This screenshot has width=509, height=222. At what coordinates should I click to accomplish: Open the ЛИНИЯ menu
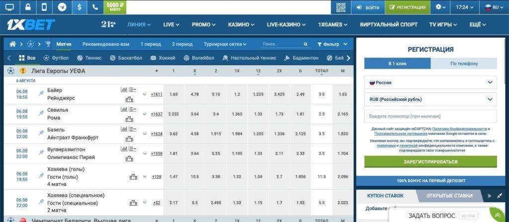[x=139, y=25]
